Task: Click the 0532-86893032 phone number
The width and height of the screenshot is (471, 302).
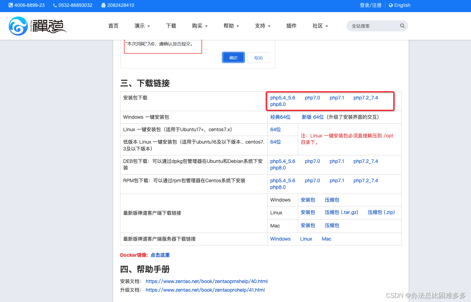Action: pyautogui.click(x=75, y=5)
